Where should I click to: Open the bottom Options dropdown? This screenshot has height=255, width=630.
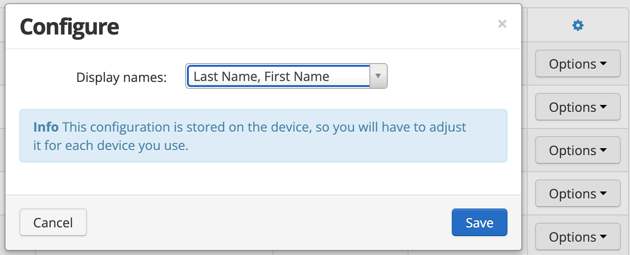pos(577,237)
